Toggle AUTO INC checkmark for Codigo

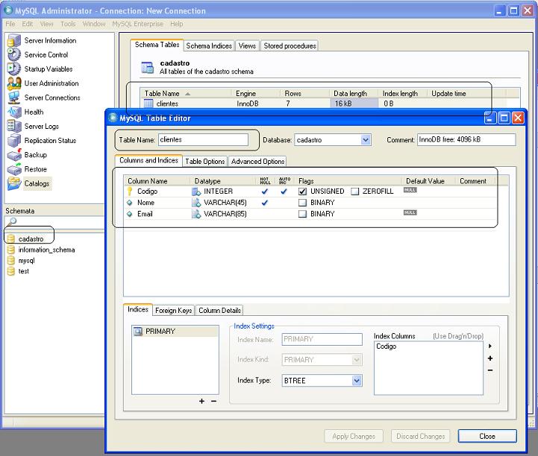284,191
